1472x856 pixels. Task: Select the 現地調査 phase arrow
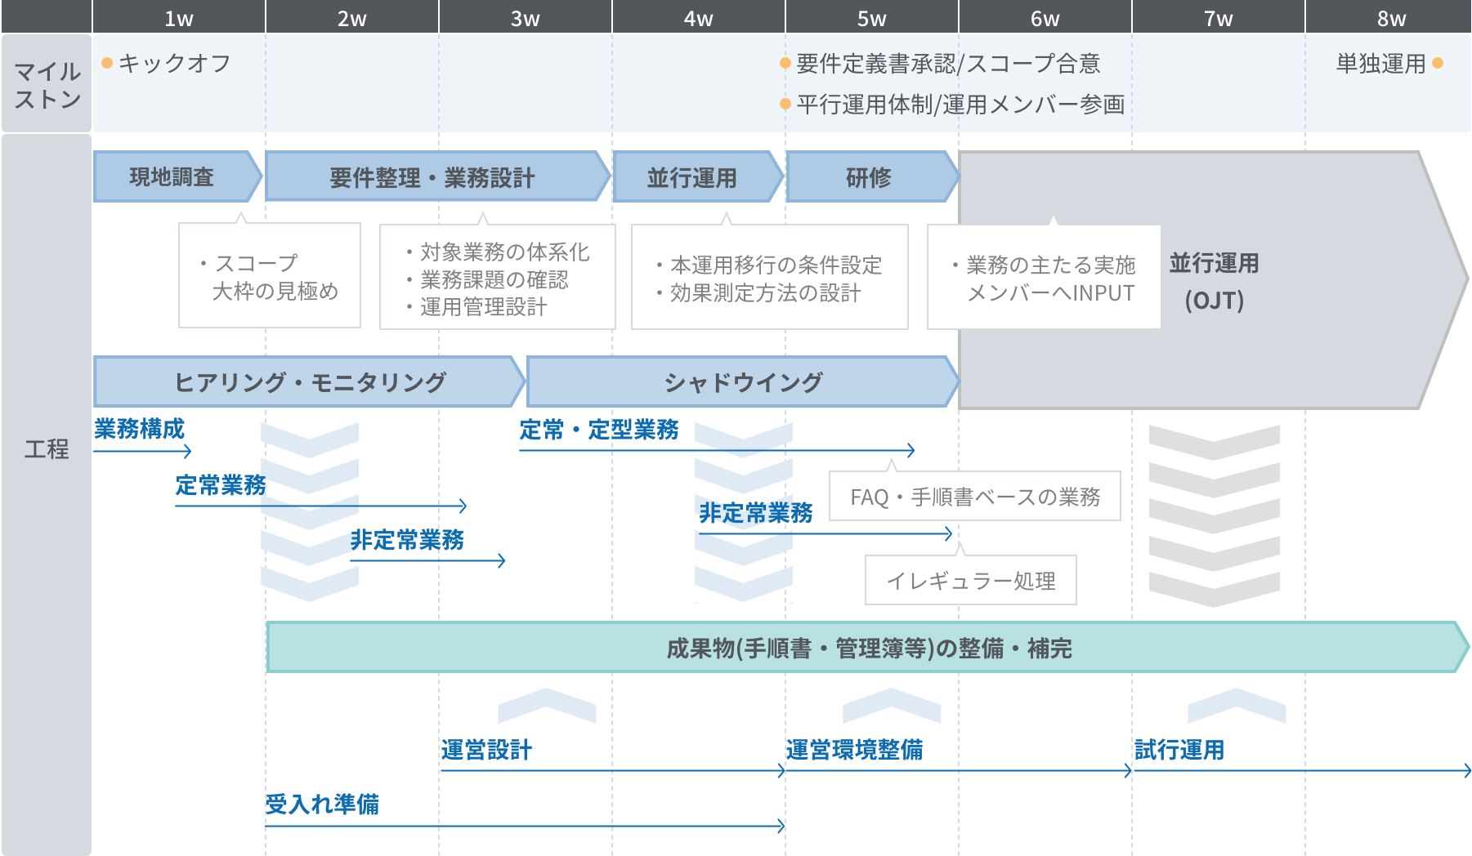[178, 176]
